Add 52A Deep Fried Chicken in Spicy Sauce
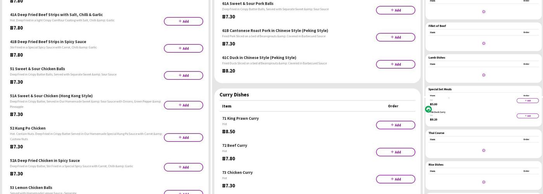Image resolution: width=543 pixels, height=194 pixels. tap(183, 167)
